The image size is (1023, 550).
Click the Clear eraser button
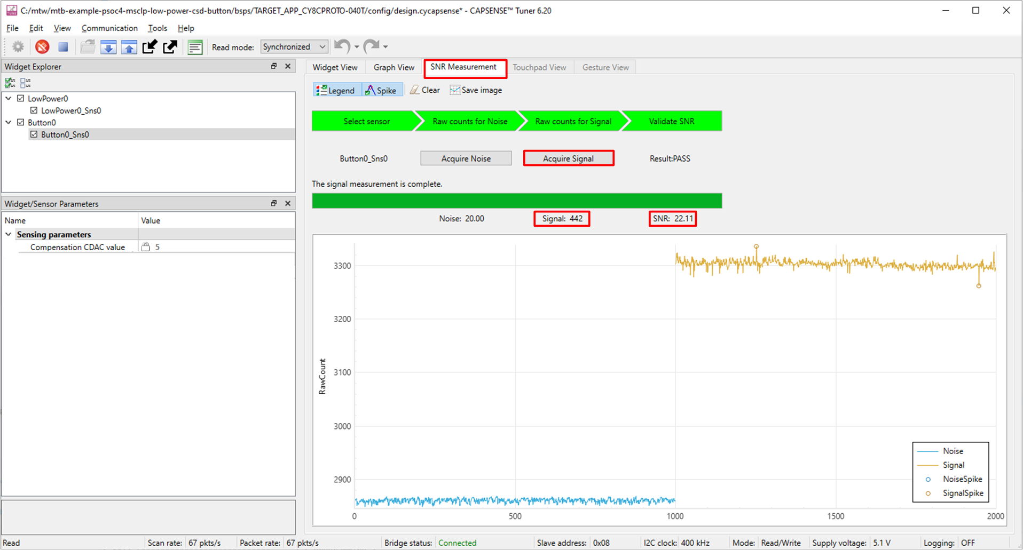(x=425, y=90)
